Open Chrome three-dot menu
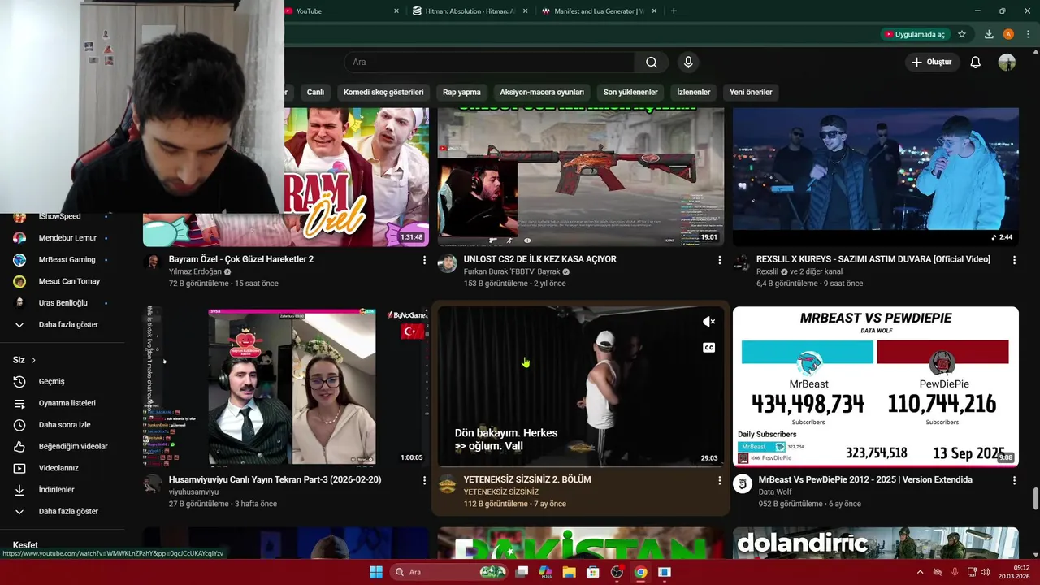1040x585 pixels. [1028, 34]
